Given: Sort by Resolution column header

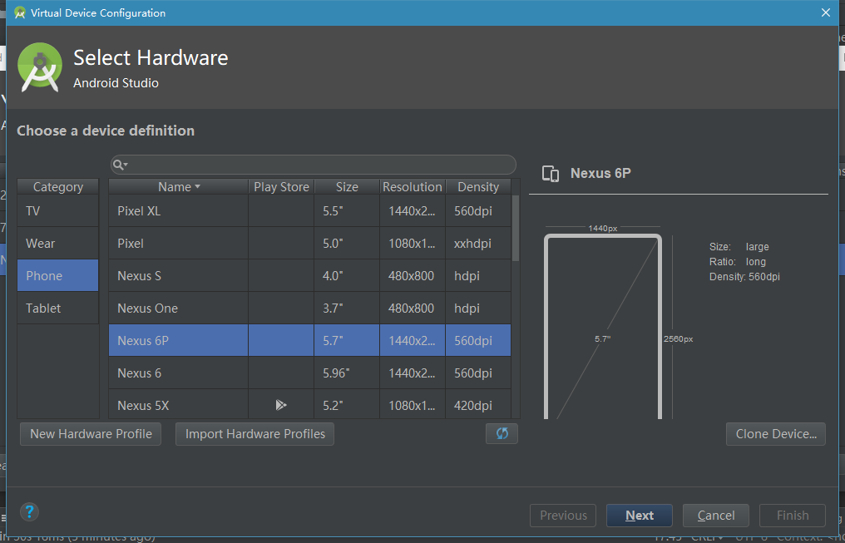Looking at the screenshot, I should 413,187.
